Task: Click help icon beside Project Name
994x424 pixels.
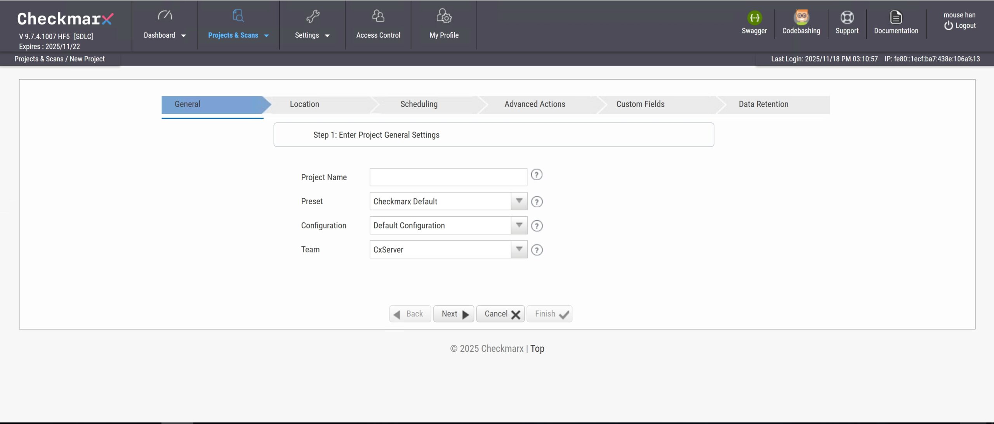Action: pyautogui.click(x=536, y=175)
